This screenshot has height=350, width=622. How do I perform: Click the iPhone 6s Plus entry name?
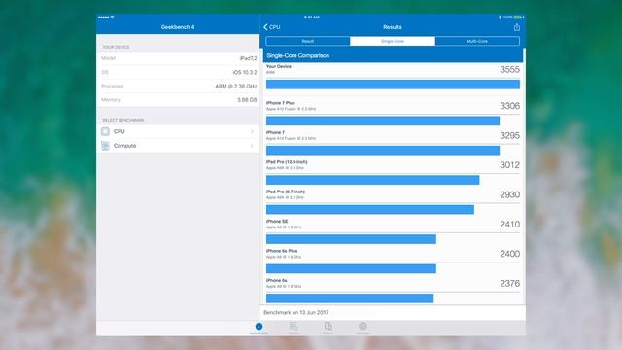point(282,251)
